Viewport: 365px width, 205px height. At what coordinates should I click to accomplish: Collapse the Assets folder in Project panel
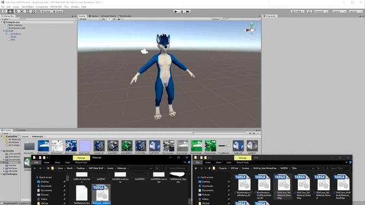click(2, 151)
